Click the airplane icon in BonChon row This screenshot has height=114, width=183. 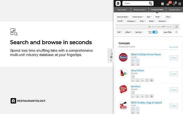(x=133, y=96)
